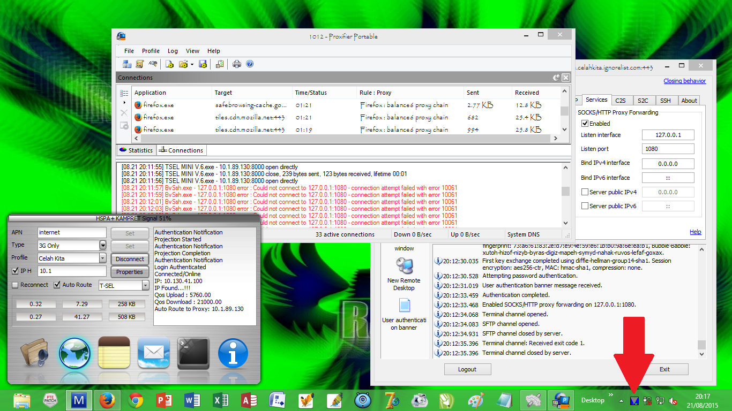Open the Closing behavior link

(685, 81)
